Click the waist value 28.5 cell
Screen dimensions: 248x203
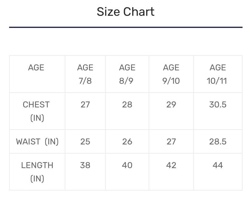tap(218, 142)
